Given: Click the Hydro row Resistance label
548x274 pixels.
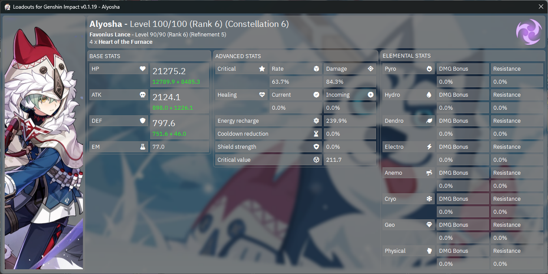Looking at the screenshot, I should tap(517, 95).
